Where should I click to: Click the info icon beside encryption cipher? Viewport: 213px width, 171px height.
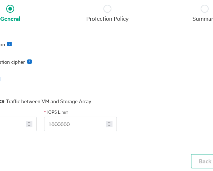(29, 62)
